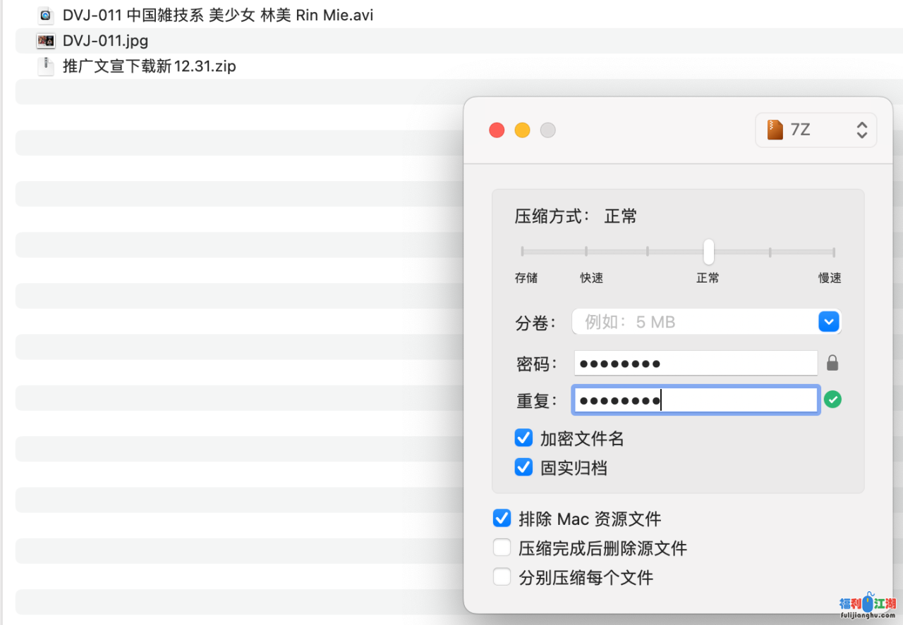Click the zip archive file icon

[46, 66]
